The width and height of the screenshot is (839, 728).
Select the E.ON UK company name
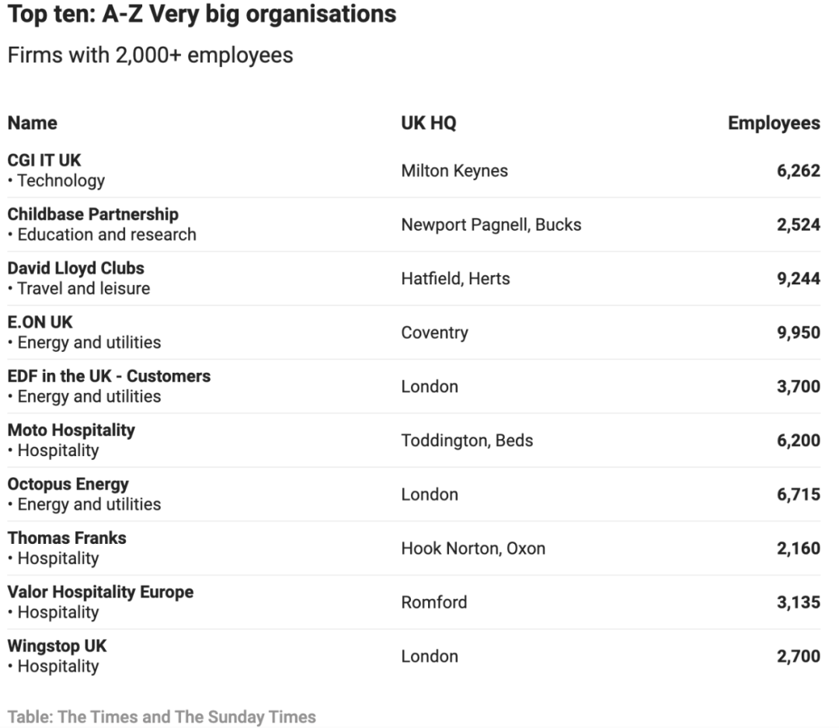coord(40,322)
